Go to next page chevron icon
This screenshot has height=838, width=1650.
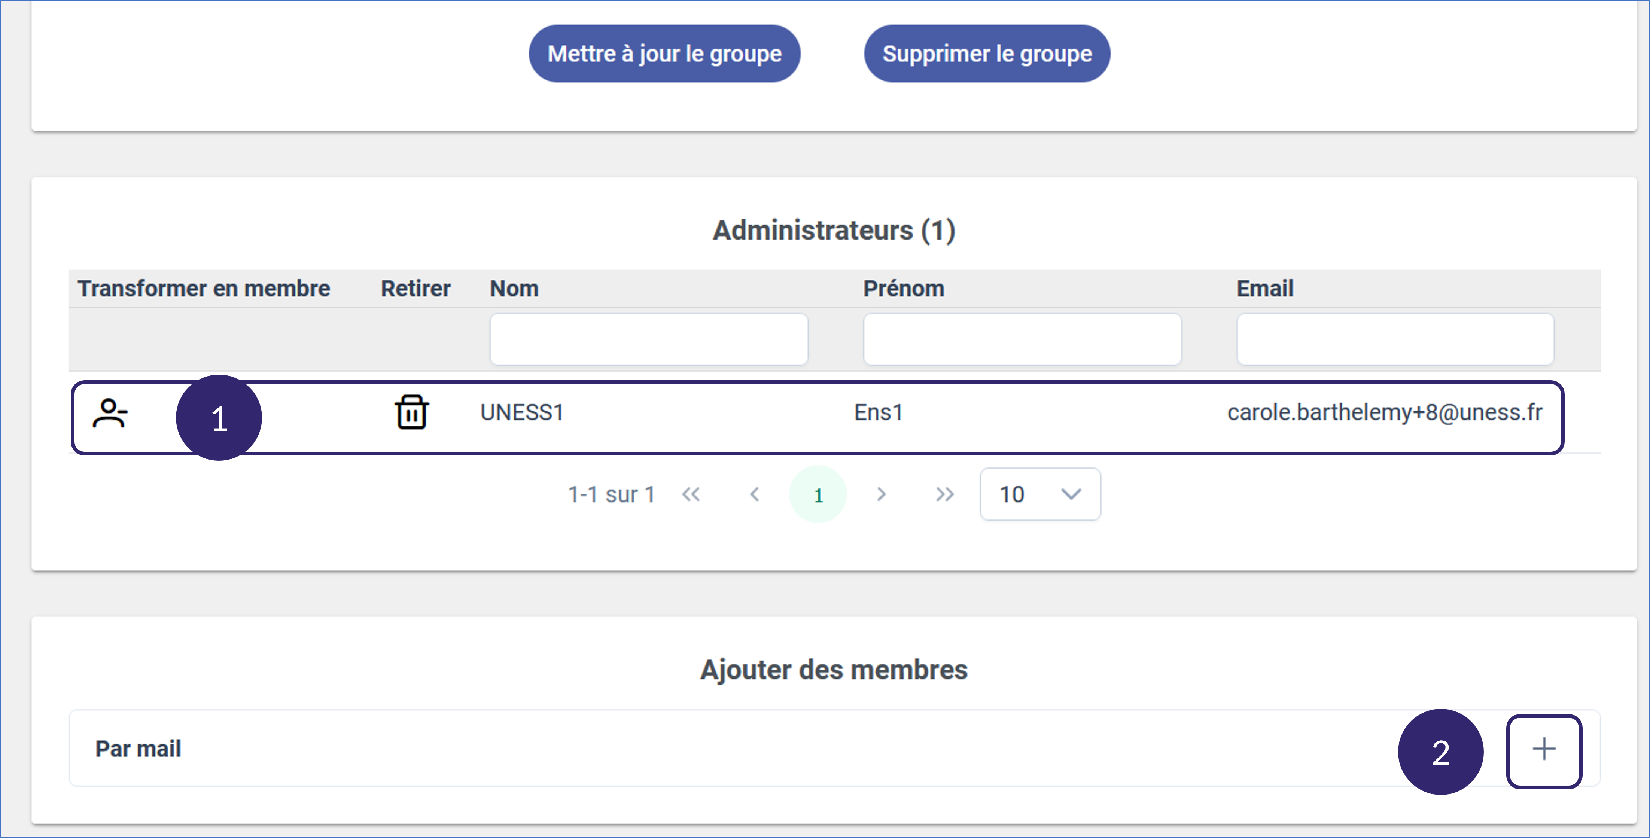pos(882,494)
